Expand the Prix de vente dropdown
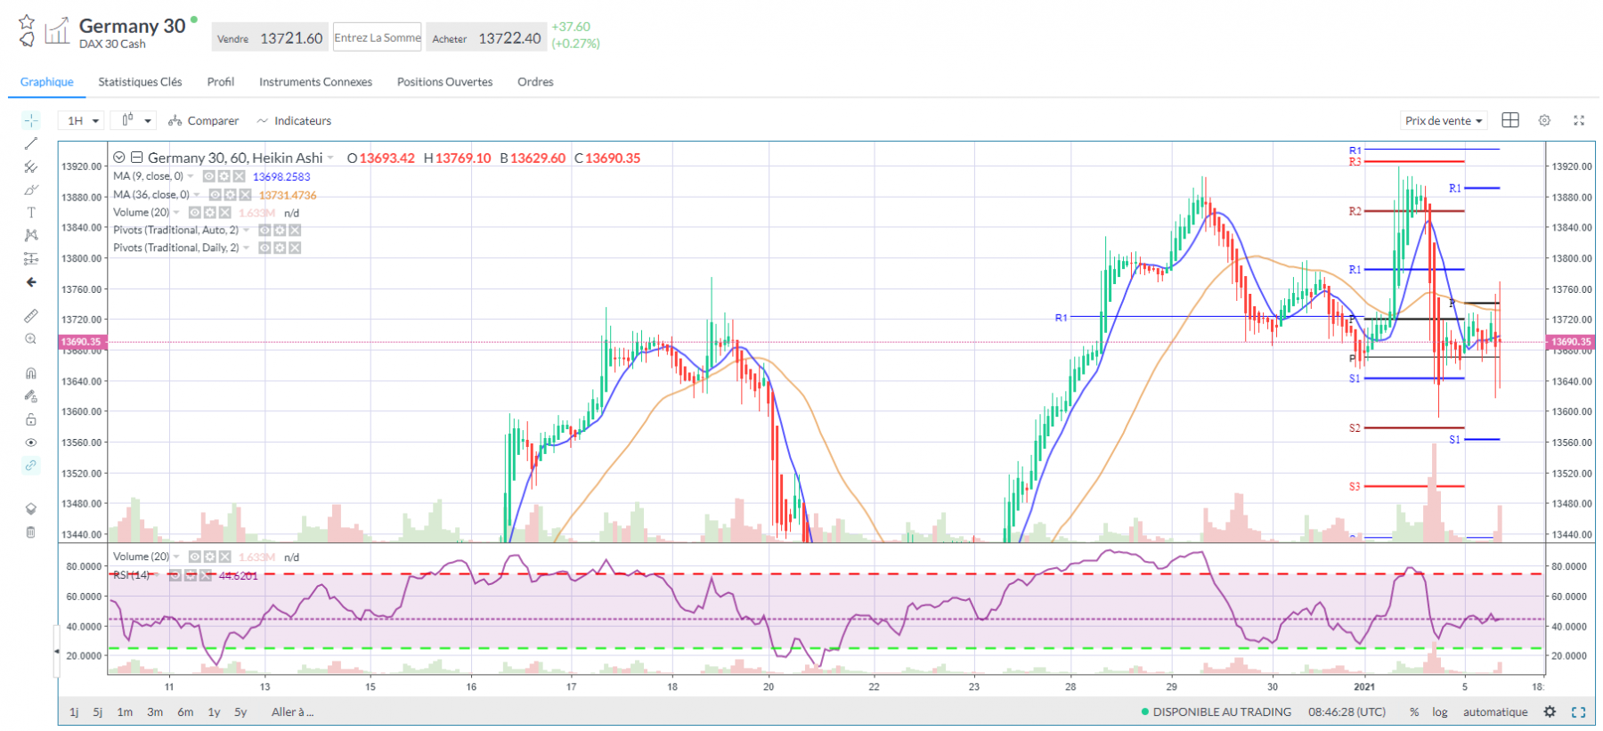This screenshot has height=731, width=1603. [x=1444, y=120]
